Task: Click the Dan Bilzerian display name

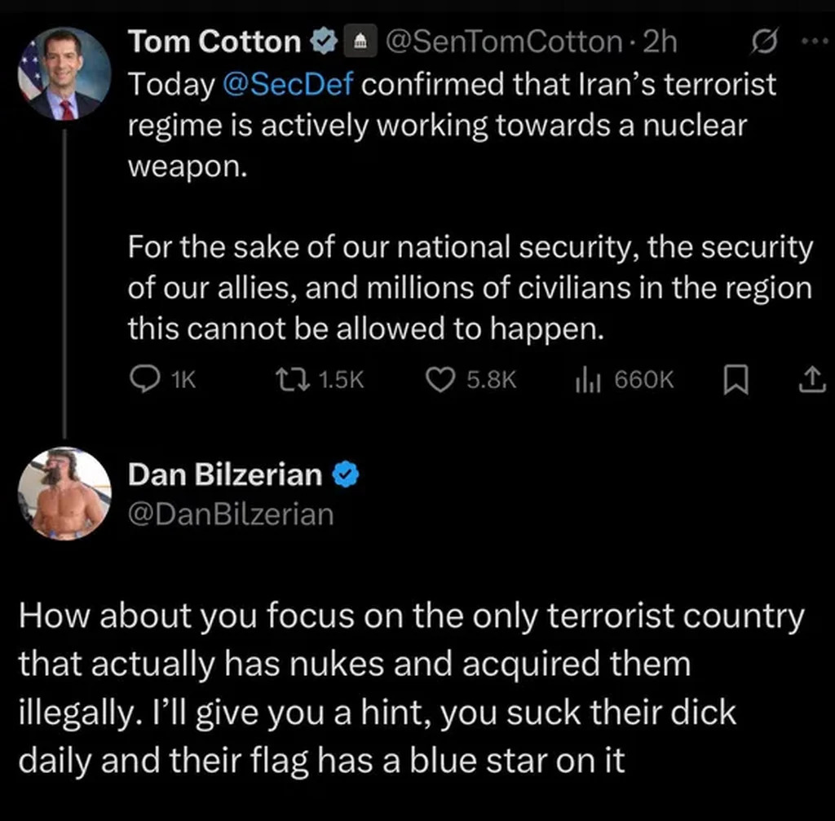Action: [x=225, y=475]
